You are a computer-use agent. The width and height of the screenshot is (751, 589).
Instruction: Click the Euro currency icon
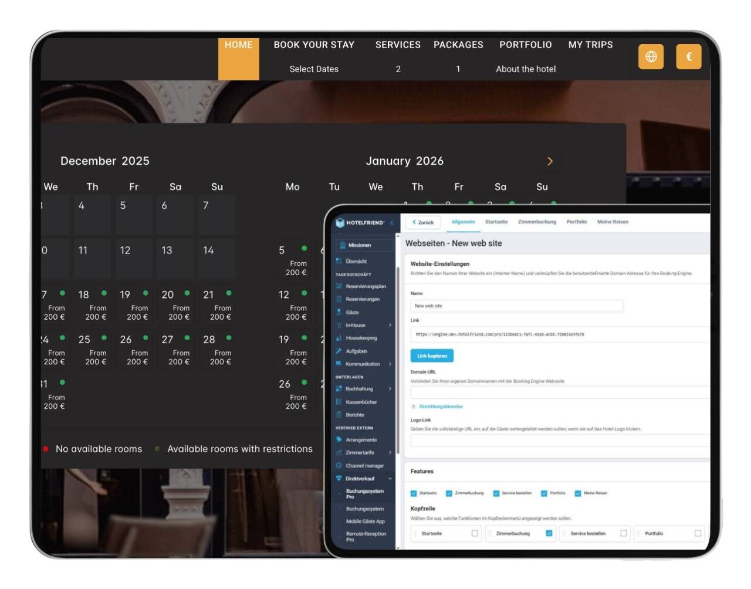[688, 56]
